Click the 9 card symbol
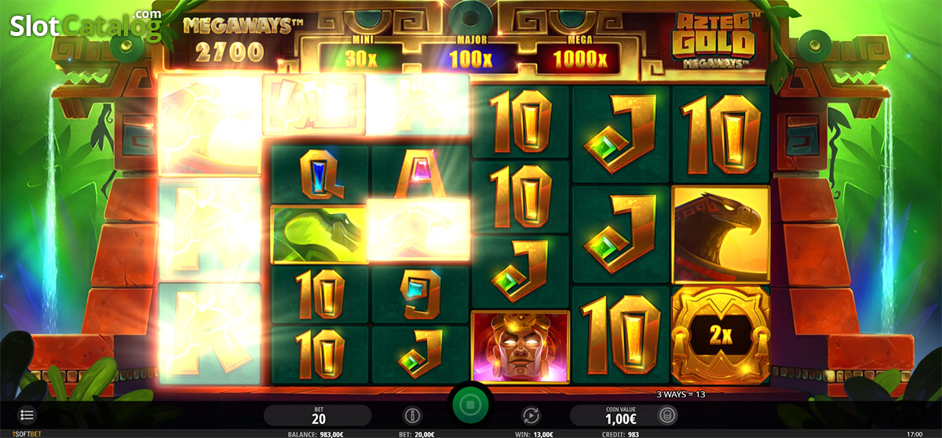942x438 pixels. (420, 295)
